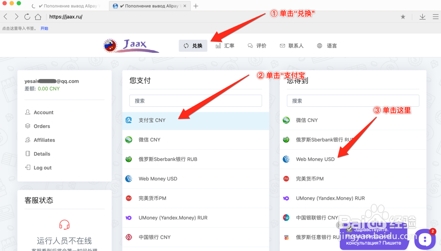This screenshot has width=441, height=251.
Task: Click the search field under 您支付
Action: point(196,101)
